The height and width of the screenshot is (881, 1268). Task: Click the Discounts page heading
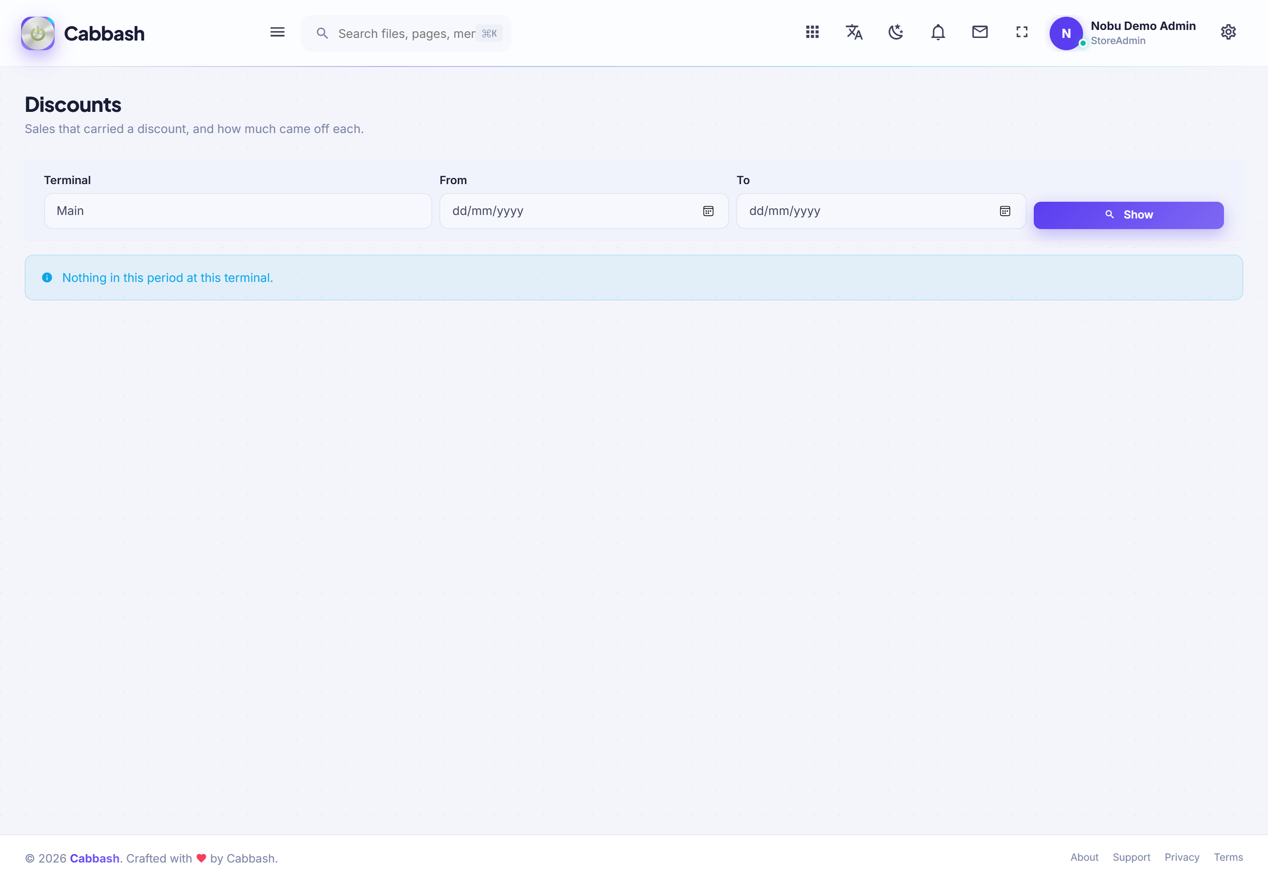point(73,105)
